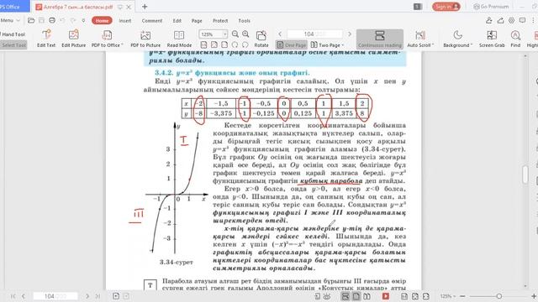Click status bar page number field 104
This screenshot has height=302, width=538.
(x=55, y=296)
